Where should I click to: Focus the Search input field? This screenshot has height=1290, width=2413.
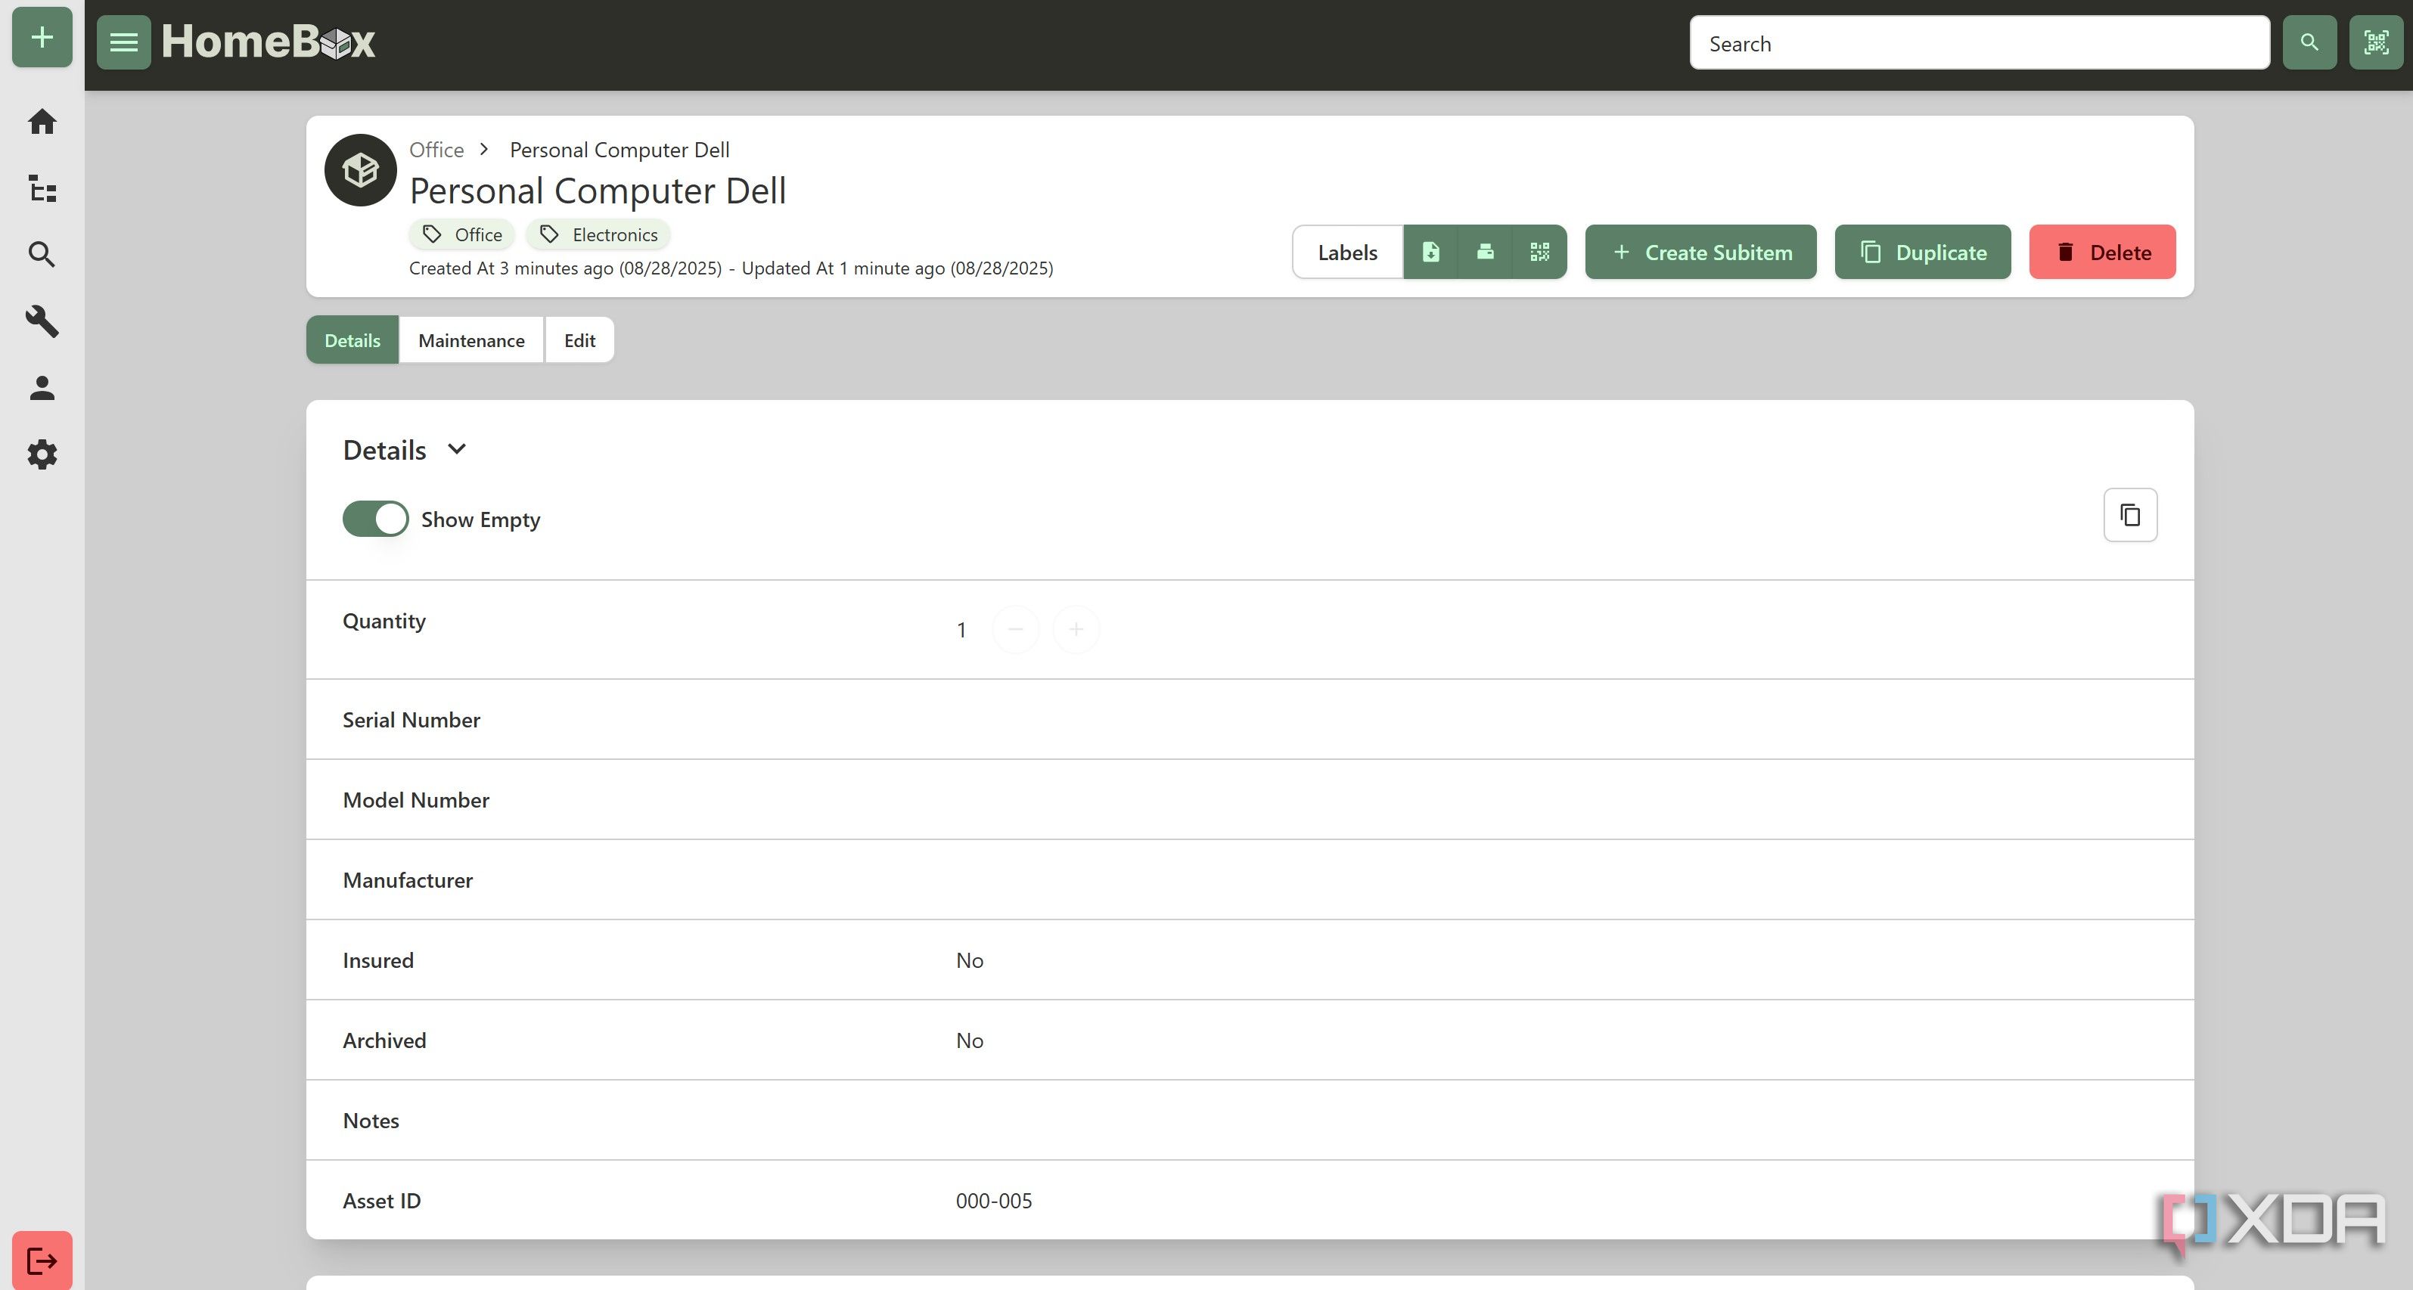1980,42
